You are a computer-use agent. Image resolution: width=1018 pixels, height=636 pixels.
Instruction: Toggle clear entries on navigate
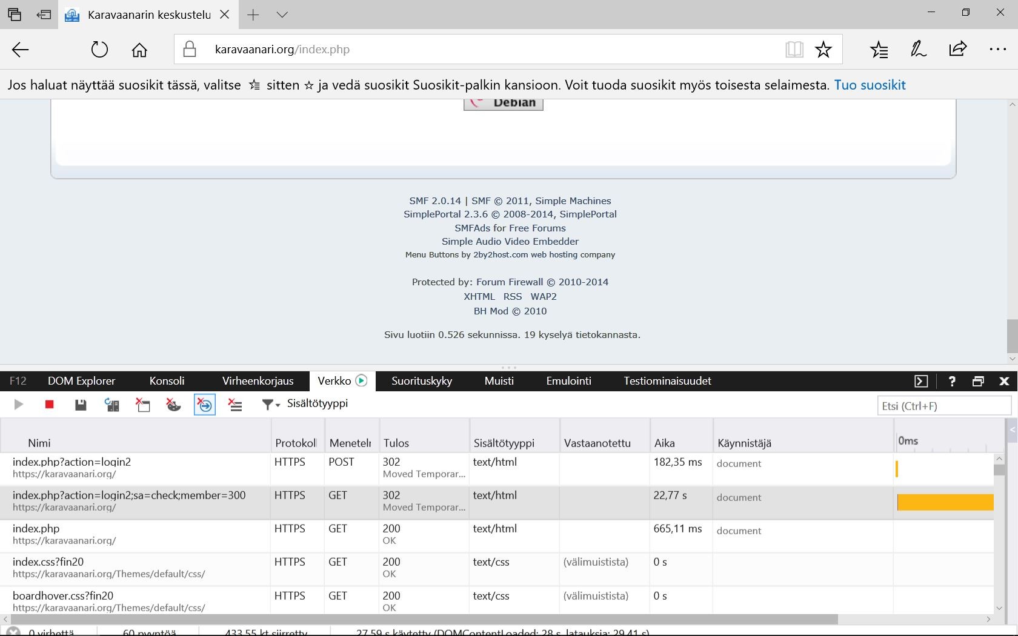(205, 405)
